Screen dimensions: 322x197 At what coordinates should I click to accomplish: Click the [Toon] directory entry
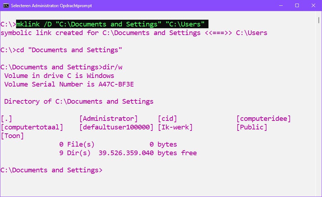pos(12,136)
